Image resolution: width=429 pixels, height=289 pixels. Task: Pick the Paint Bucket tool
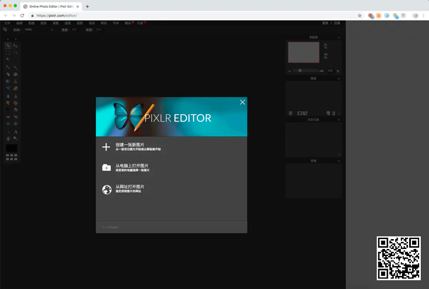(x=15, y=74)
